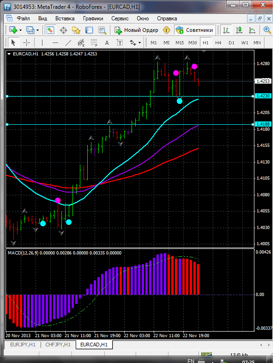Click the chart shift triangle marker
Image resolution: width=277 pixels, height=363 pixels.
204,51
